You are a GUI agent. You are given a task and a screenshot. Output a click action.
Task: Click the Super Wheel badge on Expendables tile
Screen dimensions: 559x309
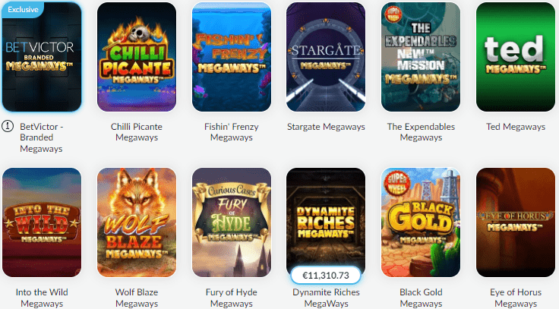[x=393, y=14]
